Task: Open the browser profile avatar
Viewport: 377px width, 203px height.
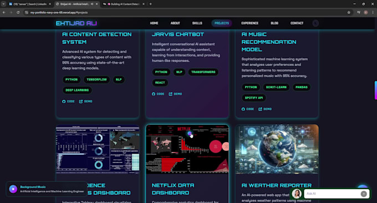Action: [366, 12]
